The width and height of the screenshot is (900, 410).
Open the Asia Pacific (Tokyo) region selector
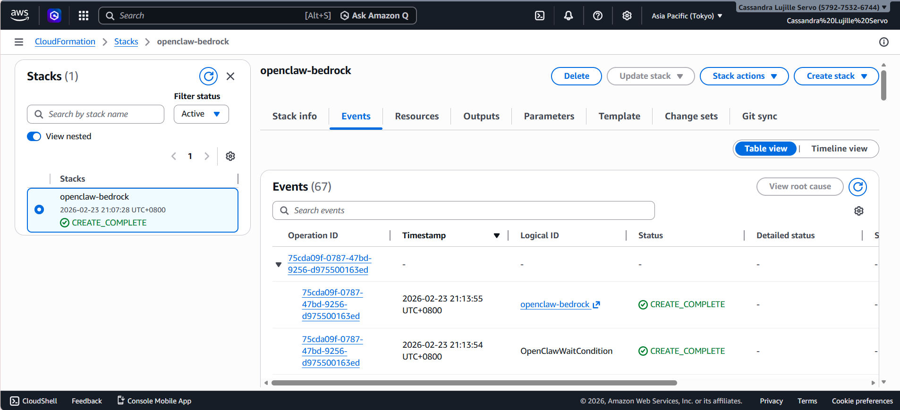[687, 16]
